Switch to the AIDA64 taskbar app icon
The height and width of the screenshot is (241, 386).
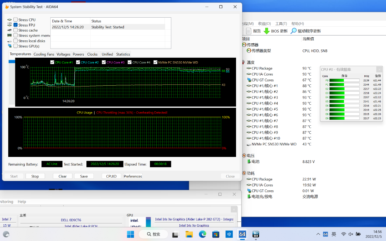pos(242,234)
